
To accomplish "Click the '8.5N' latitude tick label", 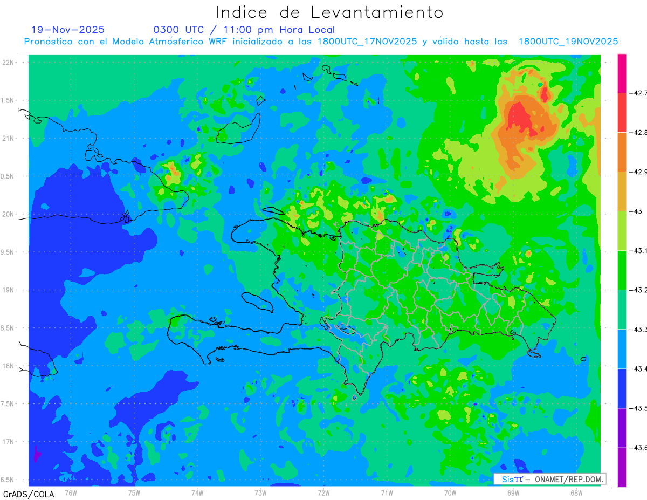I will [x=8, y=328].
